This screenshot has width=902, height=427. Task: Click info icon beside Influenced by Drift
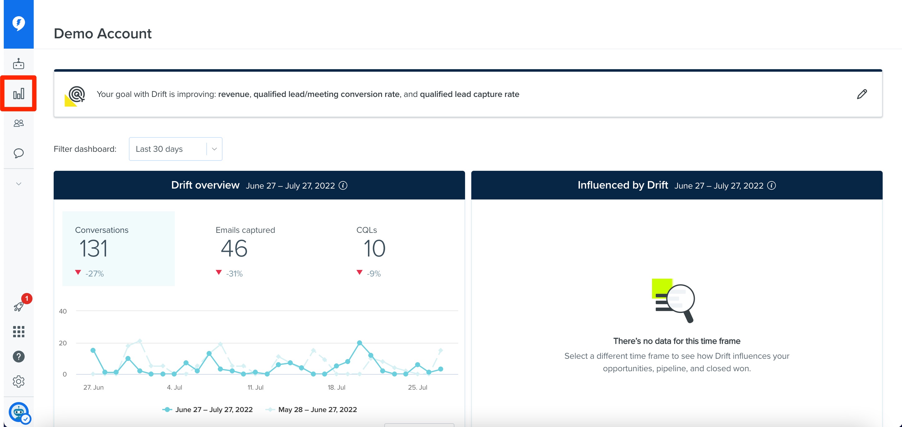coord(772,186)
